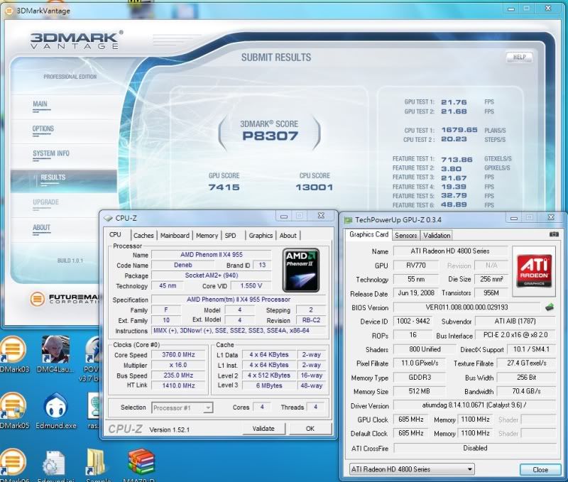Show the About tab in CPU-Z

pos(288,236)
